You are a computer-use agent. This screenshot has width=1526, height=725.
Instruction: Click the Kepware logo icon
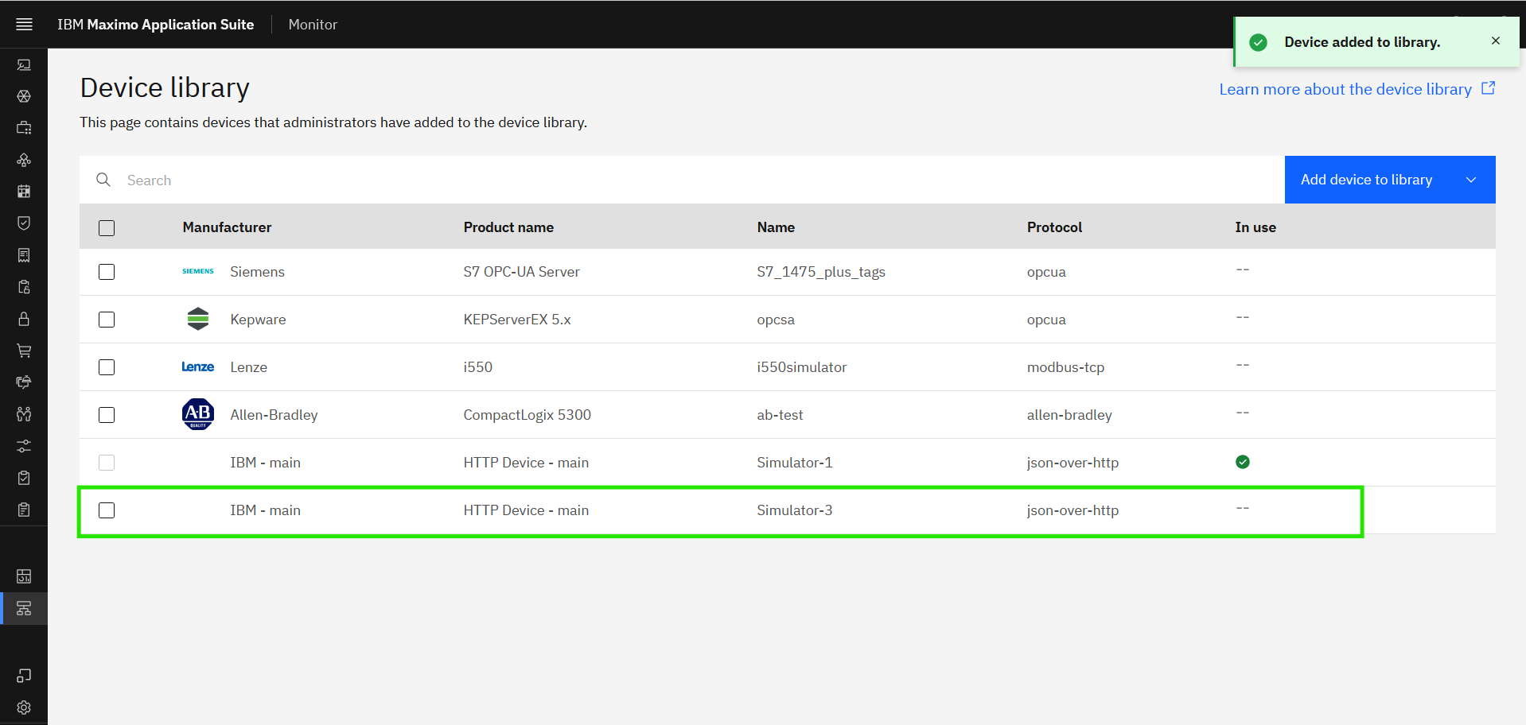coord(198,319)
